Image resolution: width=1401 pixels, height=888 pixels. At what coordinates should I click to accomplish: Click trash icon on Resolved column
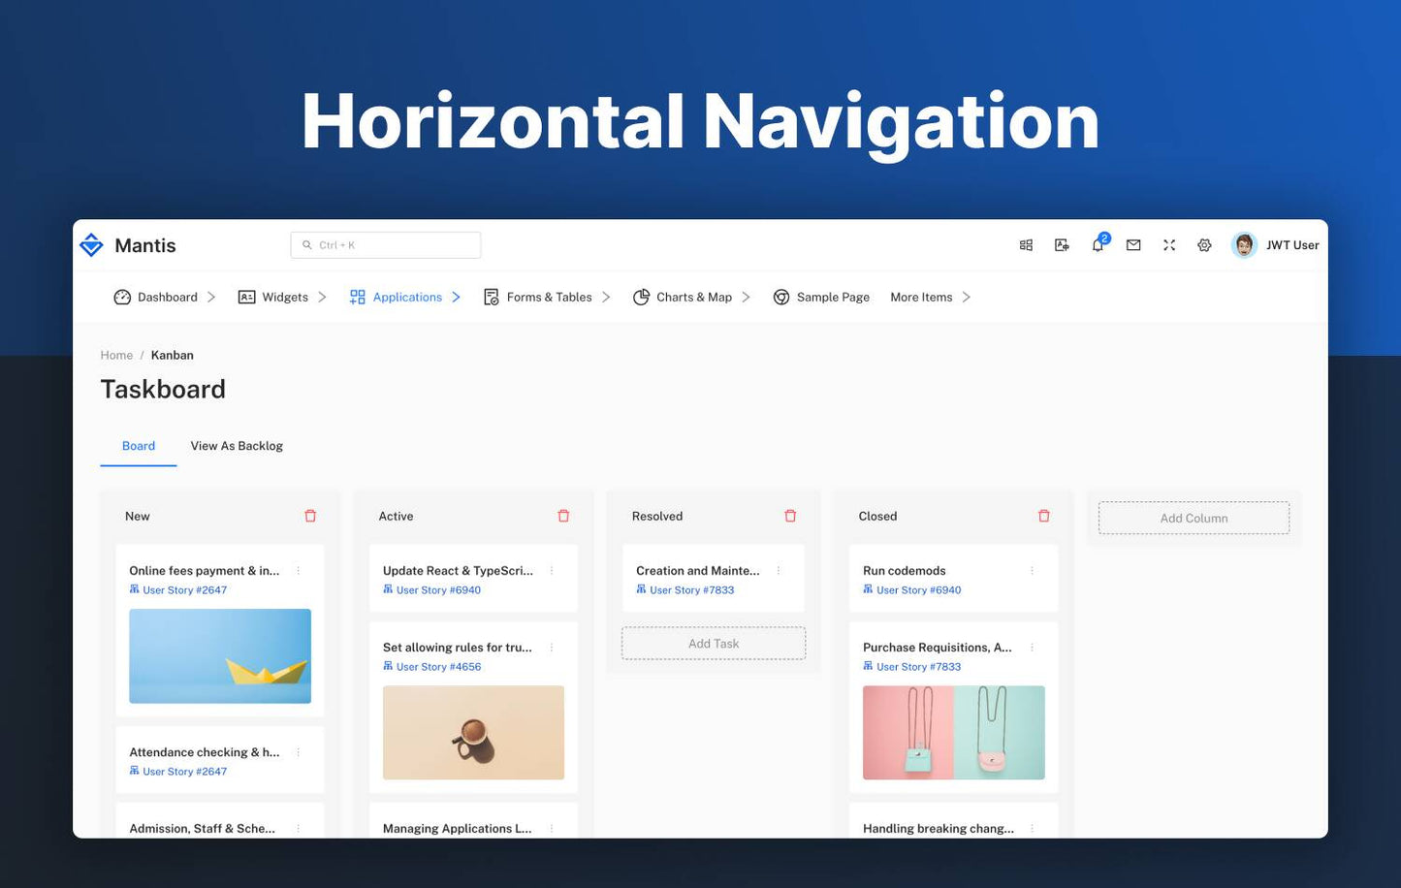tap(790, 516)
